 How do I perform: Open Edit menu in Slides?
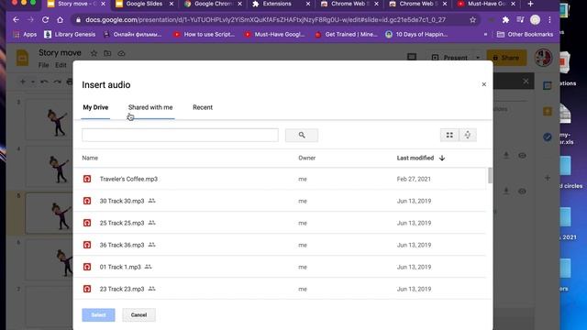click(61, 65)
